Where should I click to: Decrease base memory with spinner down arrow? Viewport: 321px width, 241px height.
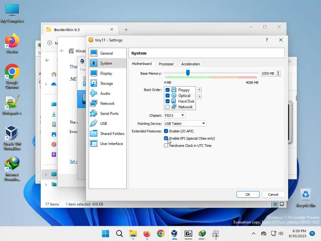coord(278,75)
